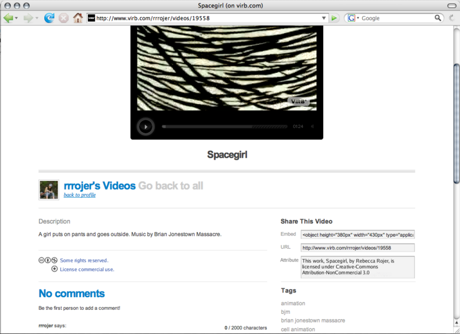Click in the Google search field
The width and height of the screenshot is (460, 334).
point(397,18)
